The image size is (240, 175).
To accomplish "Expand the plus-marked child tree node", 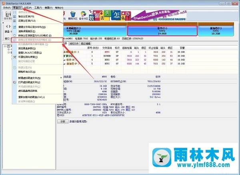I will (x=9, y=49).
